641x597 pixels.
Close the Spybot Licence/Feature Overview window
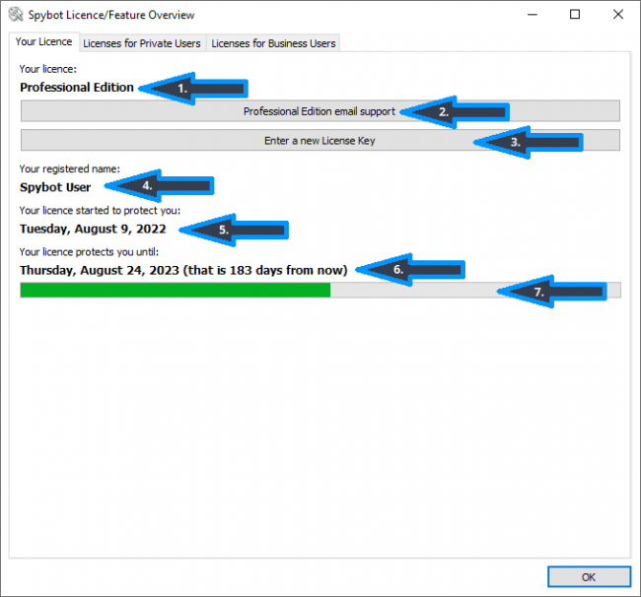tap(618, 15)
